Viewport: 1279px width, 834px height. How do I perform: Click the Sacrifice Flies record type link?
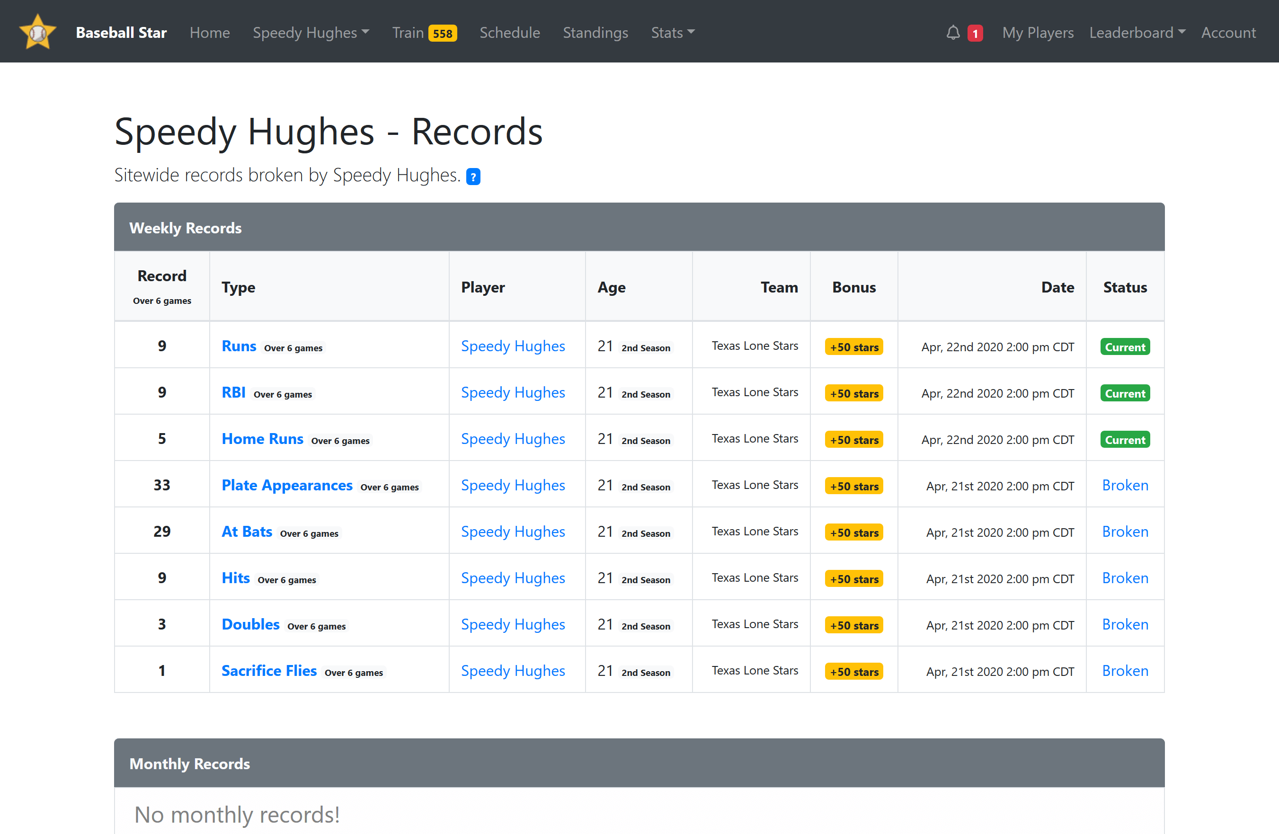[x=269, y=671]
